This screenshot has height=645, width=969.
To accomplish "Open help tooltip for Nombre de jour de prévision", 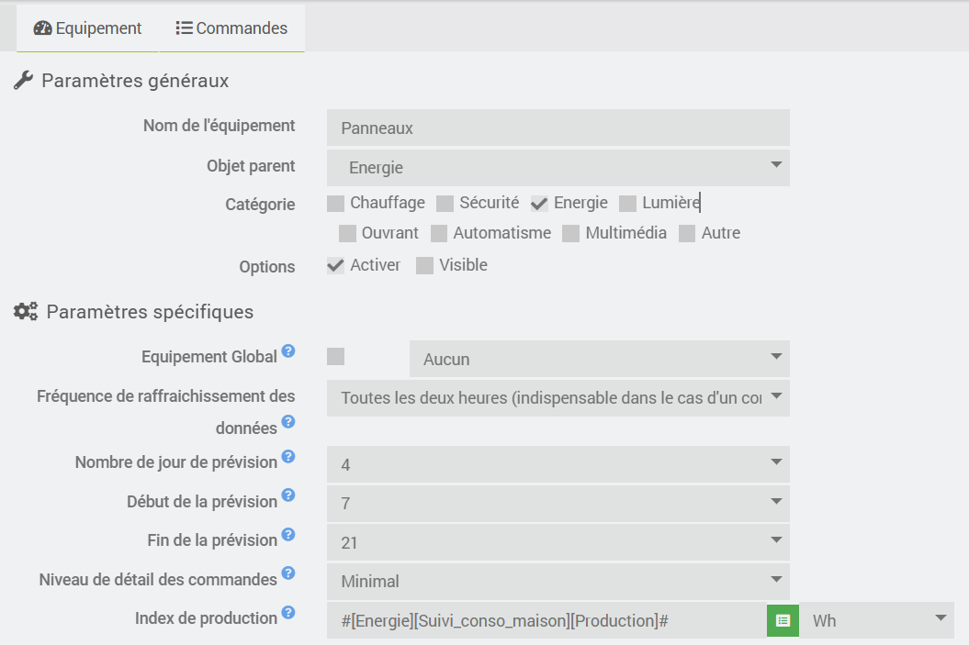I will click(288, 456).
